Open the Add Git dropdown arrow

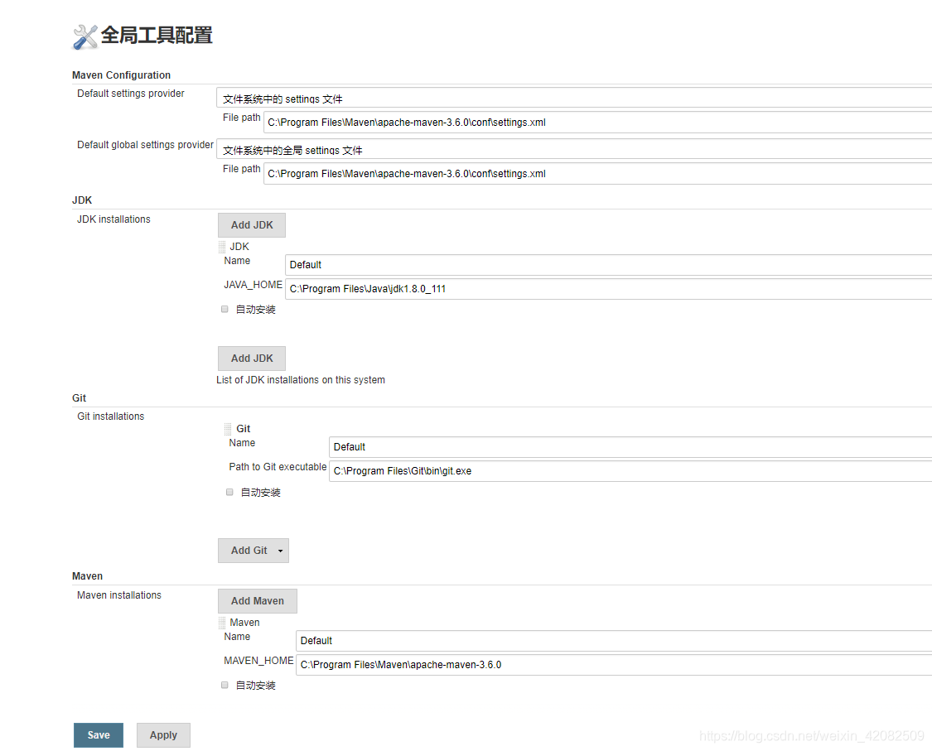click(281, 551)
